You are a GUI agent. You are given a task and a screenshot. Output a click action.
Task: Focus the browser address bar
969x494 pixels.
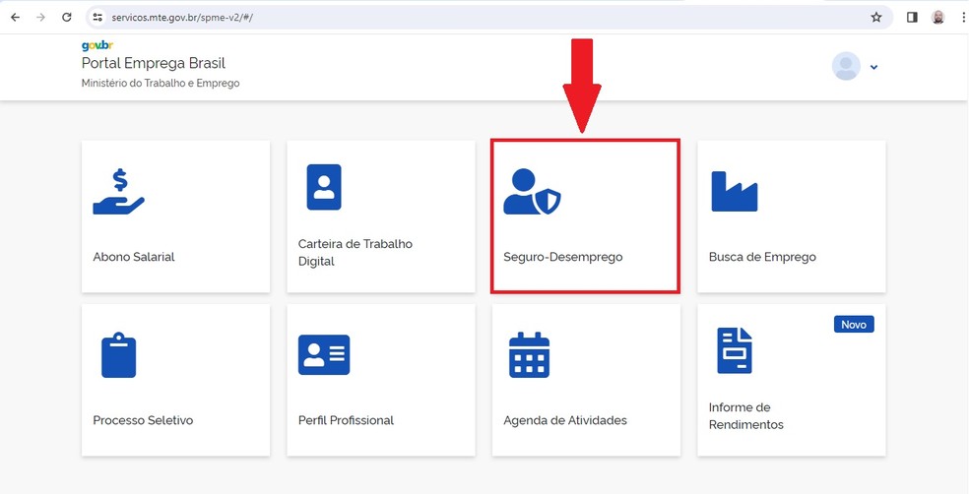coord(473,17)
